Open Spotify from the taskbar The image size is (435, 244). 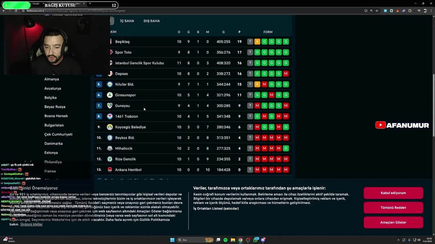[226, 240]
